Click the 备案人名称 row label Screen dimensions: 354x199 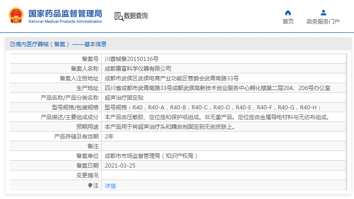[85, 69]
